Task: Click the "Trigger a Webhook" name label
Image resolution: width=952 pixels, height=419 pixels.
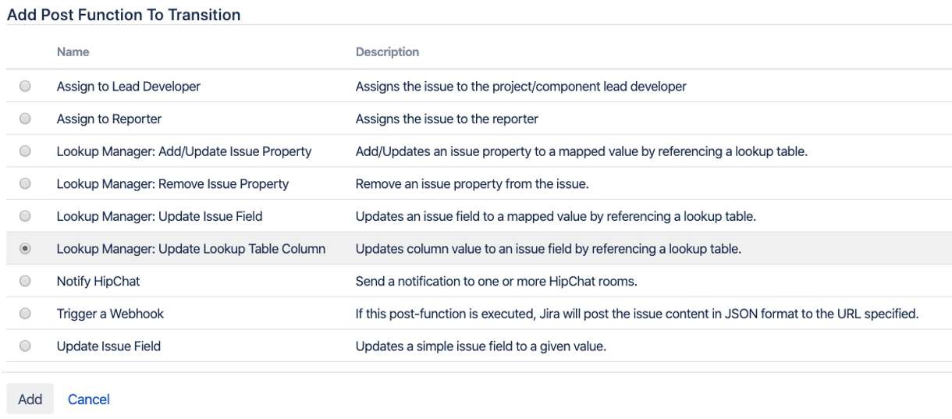Action: [110, 314]
